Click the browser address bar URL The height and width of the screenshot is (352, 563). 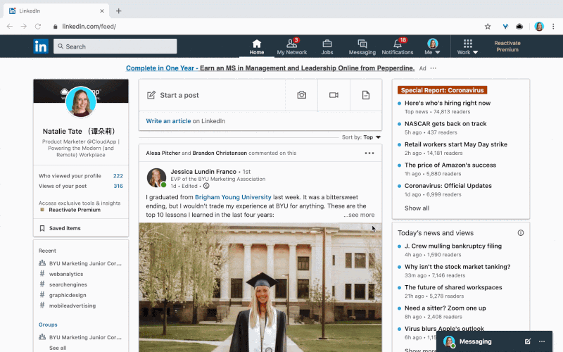pyautogui.click(x=89, y=26)
